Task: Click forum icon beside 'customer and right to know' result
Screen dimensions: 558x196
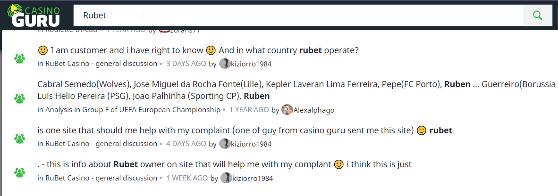Action: click(x=19, y=58)
